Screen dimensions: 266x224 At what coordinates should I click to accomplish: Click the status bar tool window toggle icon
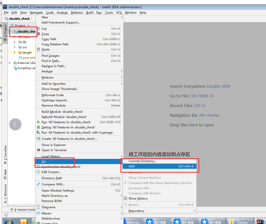(x=6, y=215)
